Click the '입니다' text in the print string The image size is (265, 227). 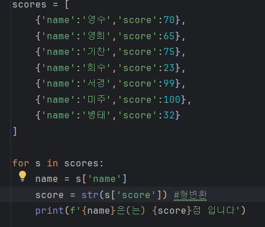221,210
